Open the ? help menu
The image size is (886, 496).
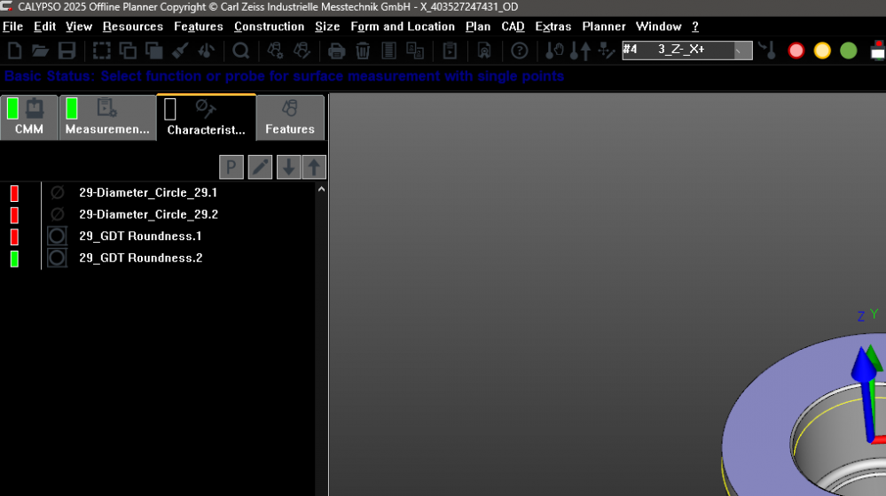click(x=695, y=27)
